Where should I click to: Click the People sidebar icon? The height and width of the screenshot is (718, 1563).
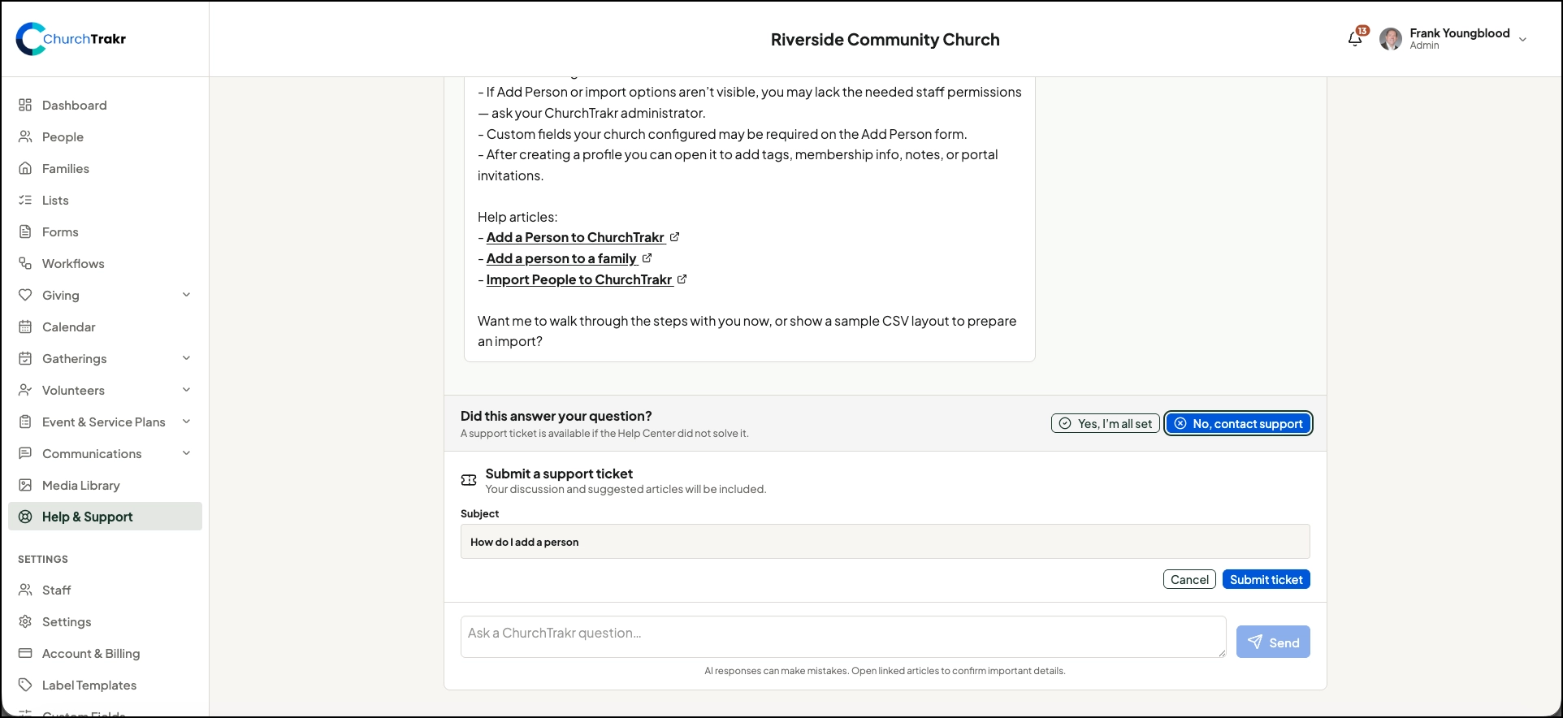click(25, 136)
